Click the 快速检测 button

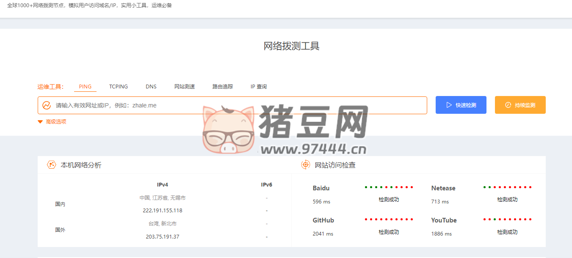[461, 104]
